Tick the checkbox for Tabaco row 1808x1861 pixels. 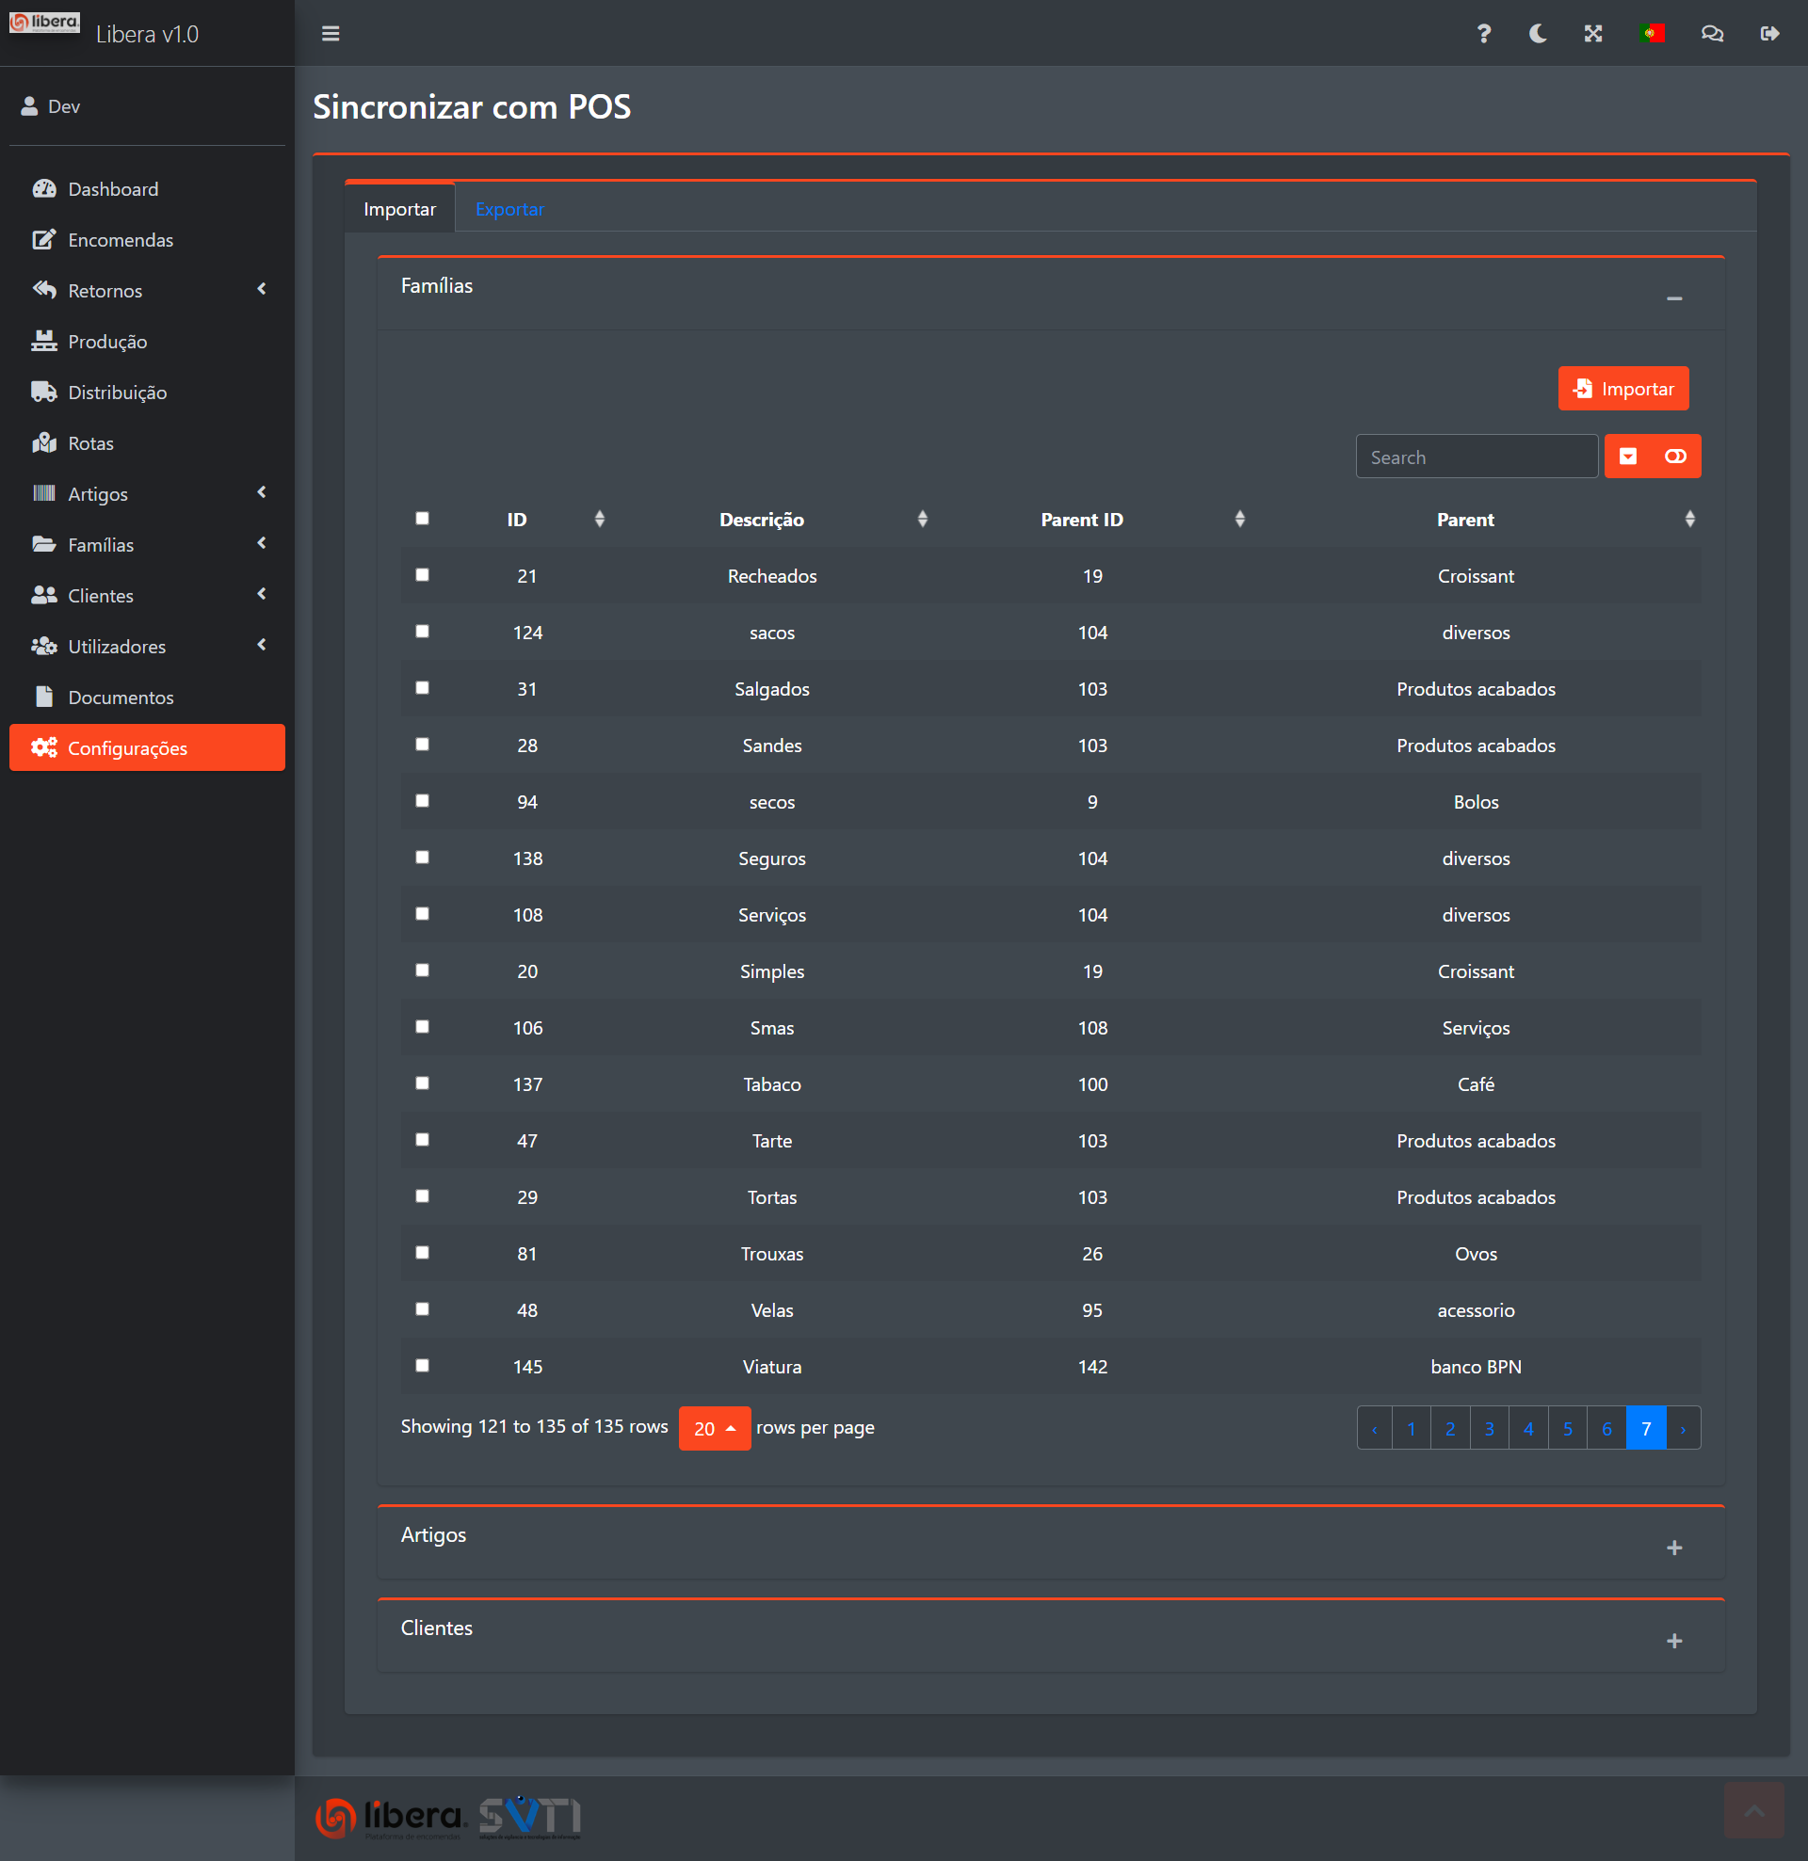pos(423,1083)
